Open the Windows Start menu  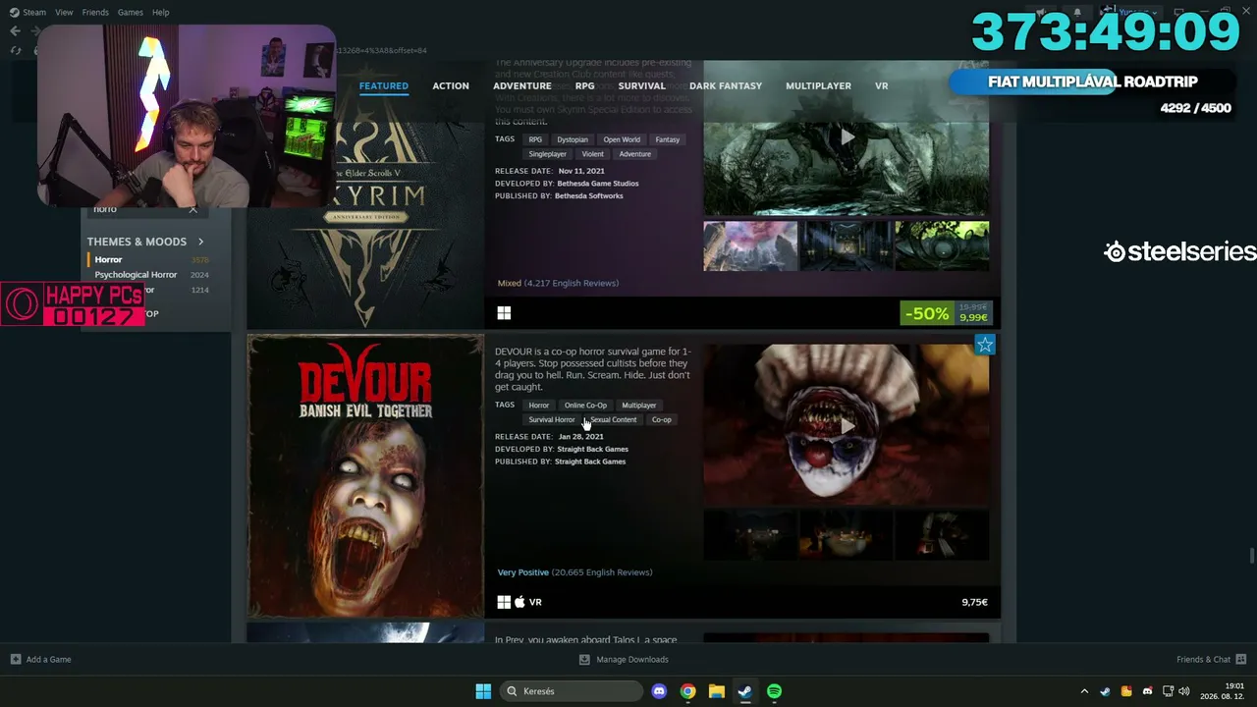click(483, 691)
